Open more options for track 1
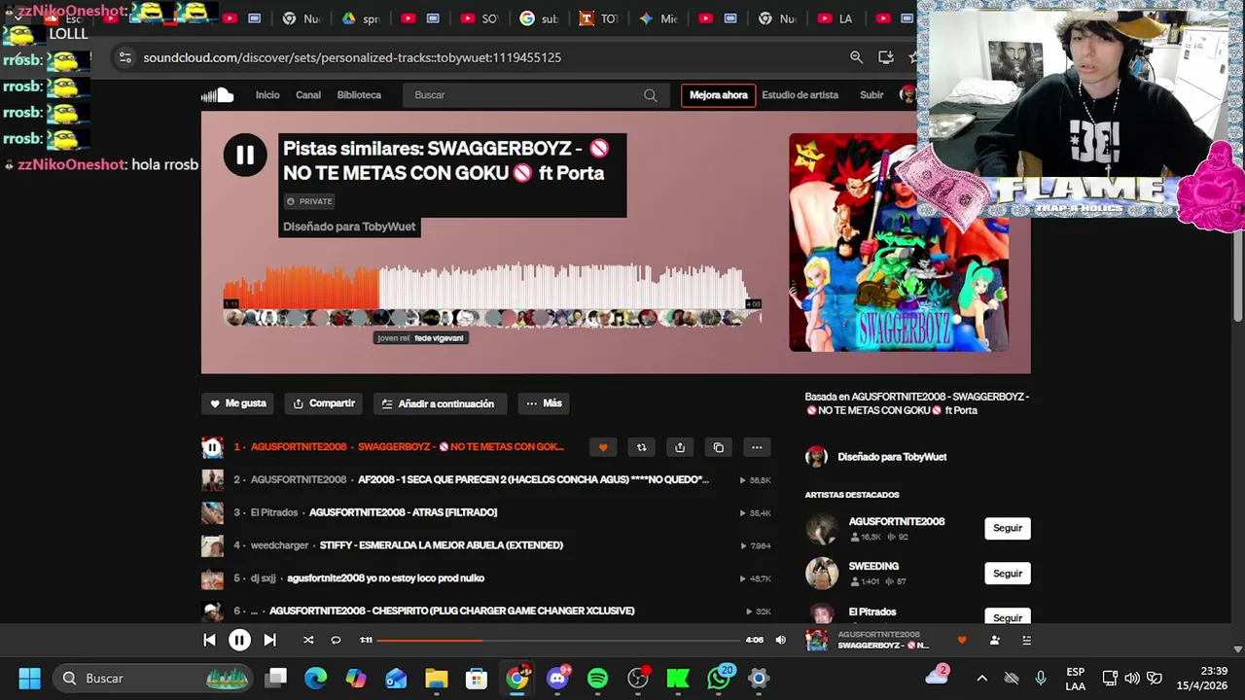The image size is (1245, 700). (757, 447)
